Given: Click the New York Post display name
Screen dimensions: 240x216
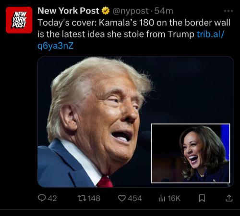Looking at the screenshot, I should 68,11.
